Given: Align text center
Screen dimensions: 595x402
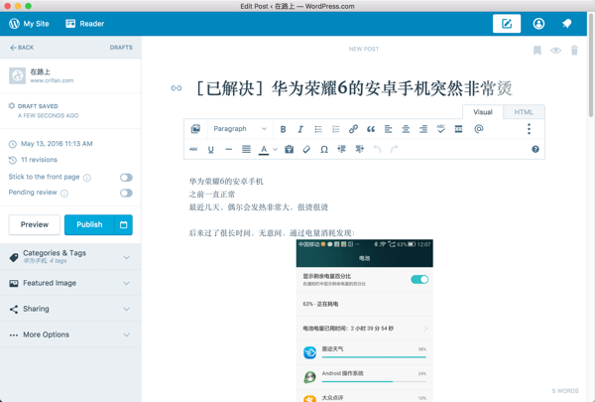Looking at the screenshot, I should (406, 129).
